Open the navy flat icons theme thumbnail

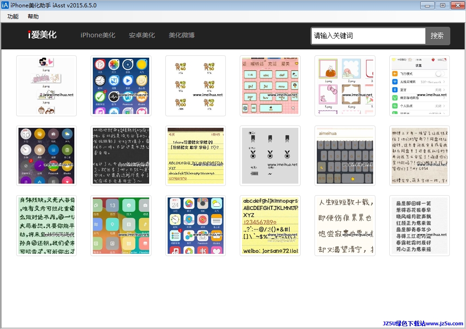tap(195, 226)
